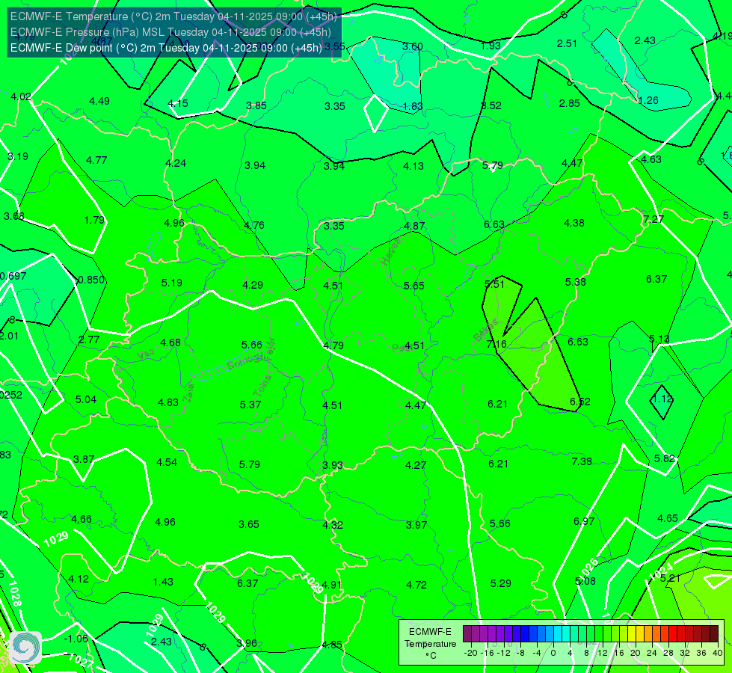Click the 5.19 value on the map
Viewport: 732px width, 673px height.
(x=172, y=283)
